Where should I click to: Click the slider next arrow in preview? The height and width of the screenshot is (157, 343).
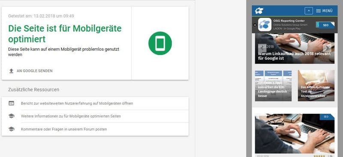(327, 48)
